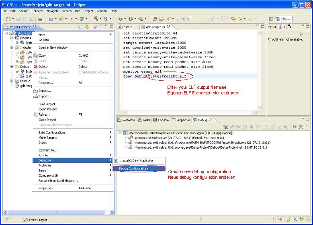313x225 pixels.
Task: Switch to the Console tab
Action: coord(161,120)
